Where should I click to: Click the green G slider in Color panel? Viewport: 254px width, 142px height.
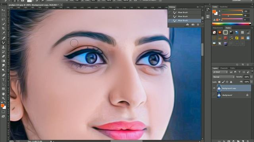click(232, 15)
